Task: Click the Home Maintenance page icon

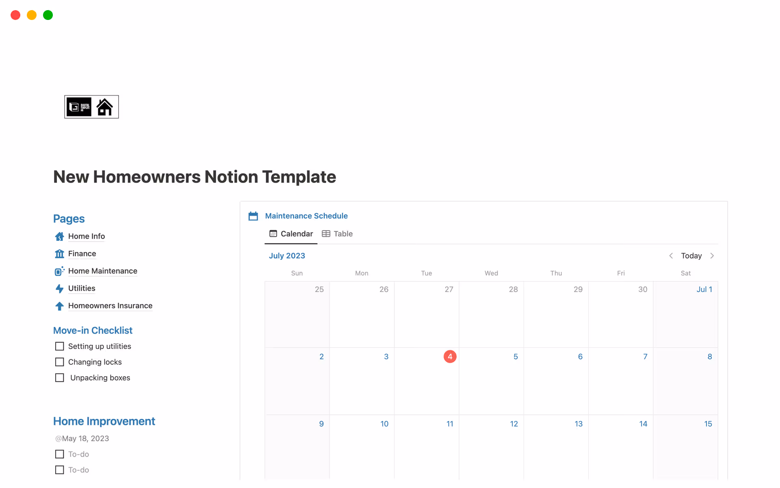Action: coord(59,271)
